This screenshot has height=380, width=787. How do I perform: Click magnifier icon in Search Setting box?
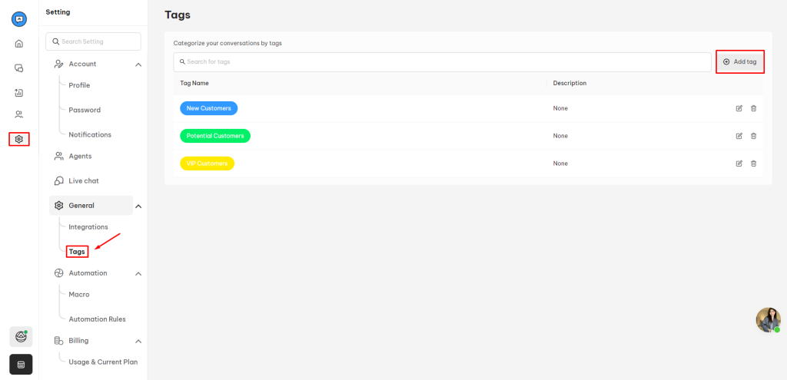[x=55, y=41]
